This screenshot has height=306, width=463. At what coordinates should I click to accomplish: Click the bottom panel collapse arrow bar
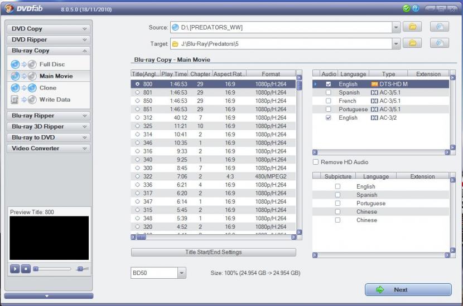click(49, 296)
